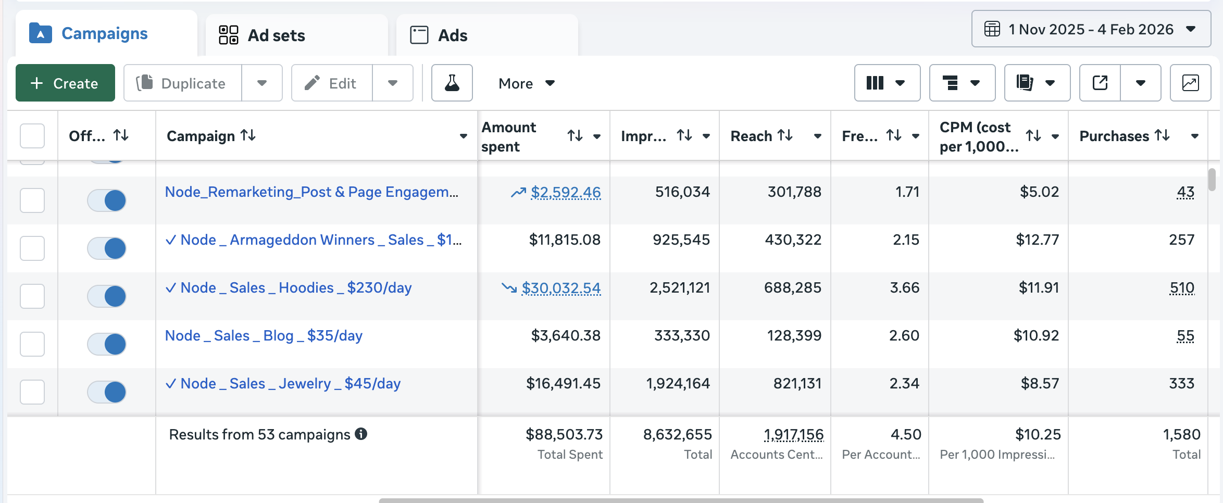Open Node_Remarketing_Post & Page Engagement campaign

311,192
